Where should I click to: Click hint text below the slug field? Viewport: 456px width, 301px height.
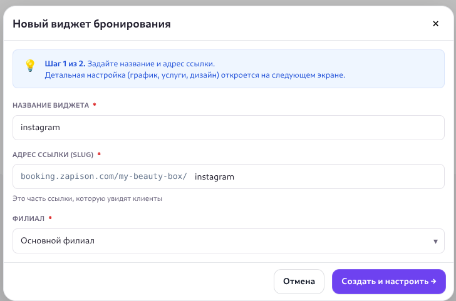tap(88, 198)
